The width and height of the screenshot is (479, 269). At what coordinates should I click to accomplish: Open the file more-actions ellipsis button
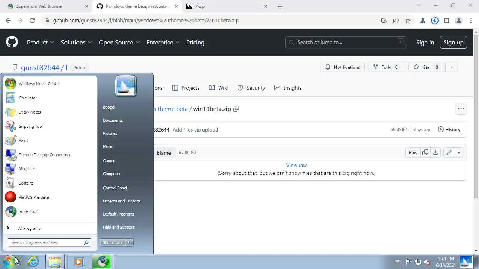[461, 109]
